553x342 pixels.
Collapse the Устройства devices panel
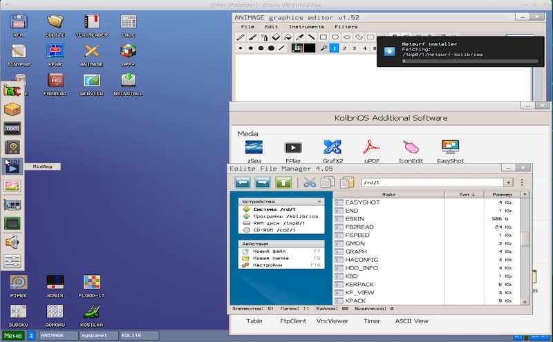[x=319, y=201]
